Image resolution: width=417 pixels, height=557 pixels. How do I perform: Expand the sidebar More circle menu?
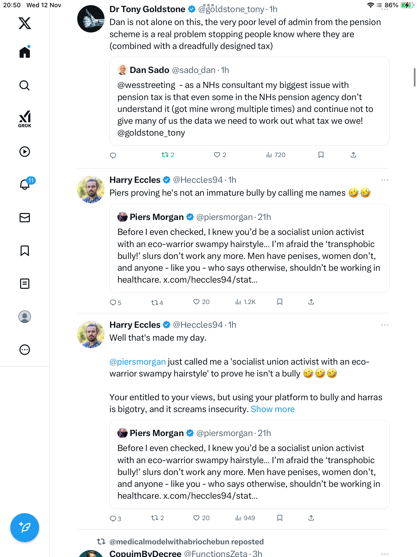coord(25,350)
